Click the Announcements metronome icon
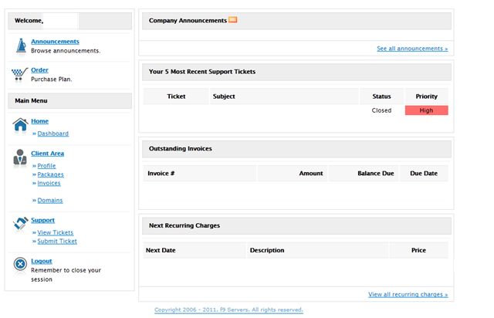Image resolution: width=494 pixels, height=318 pixels. point(21,46)
